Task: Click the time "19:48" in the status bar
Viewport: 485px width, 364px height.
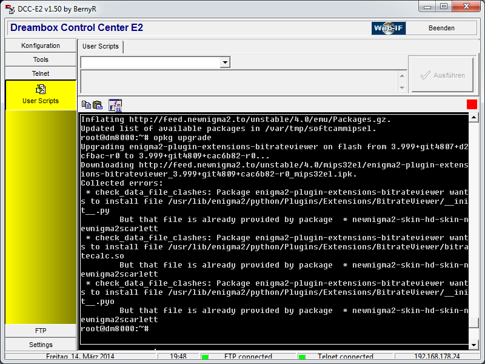Action: [x=178, y=357]
